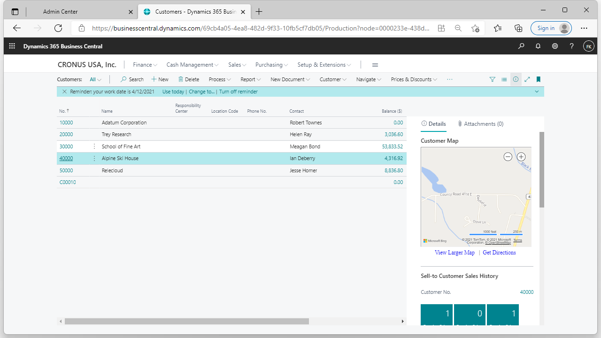Open the browser collections icon
The height and width of the screenshot is (338, 601).
tap(518, 28)
